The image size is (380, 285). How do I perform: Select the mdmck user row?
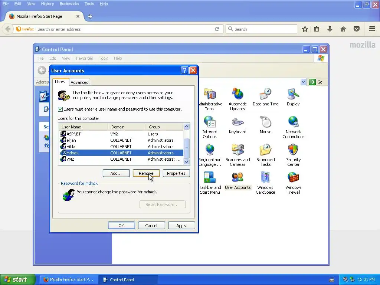pyautogui.click(x=121, y=153)
